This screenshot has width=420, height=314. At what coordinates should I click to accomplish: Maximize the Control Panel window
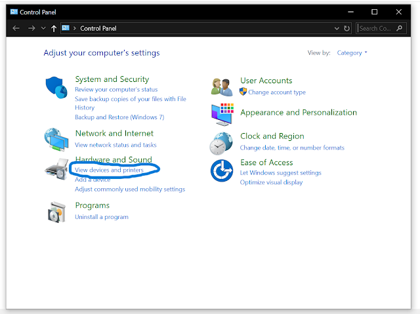[x=375, y=12]
